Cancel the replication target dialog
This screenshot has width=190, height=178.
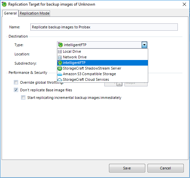click(166, 168)
